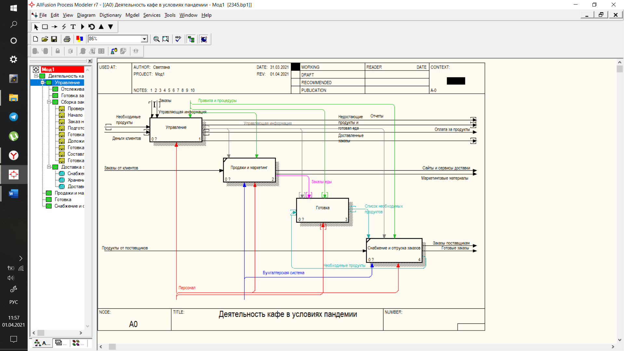The image size is (624, 351).
Task: Select the Снабжение и отгрузка заказов box
Action: [x=394, y=250]
